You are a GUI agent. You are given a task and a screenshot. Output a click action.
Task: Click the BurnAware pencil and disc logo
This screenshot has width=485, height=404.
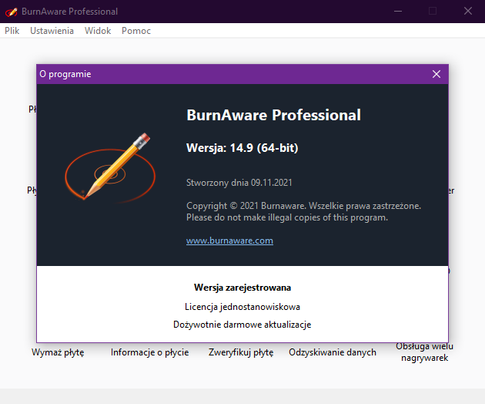110,167
